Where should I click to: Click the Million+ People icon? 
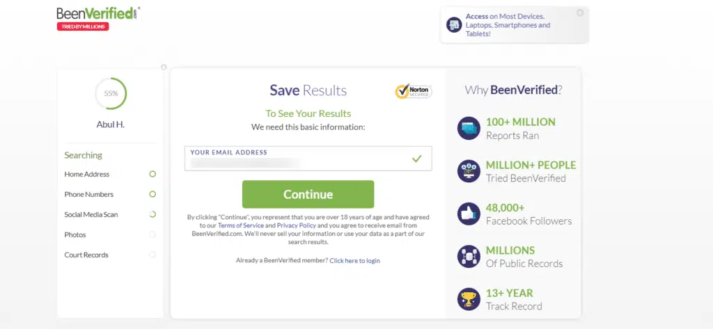click(x=469, y=171)
